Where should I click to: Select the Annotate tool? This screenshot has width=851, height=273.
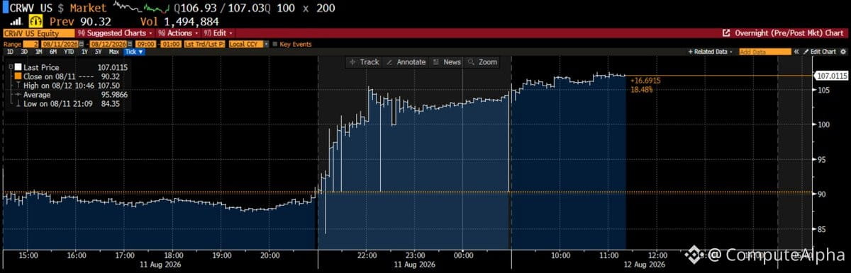[406, 62]
